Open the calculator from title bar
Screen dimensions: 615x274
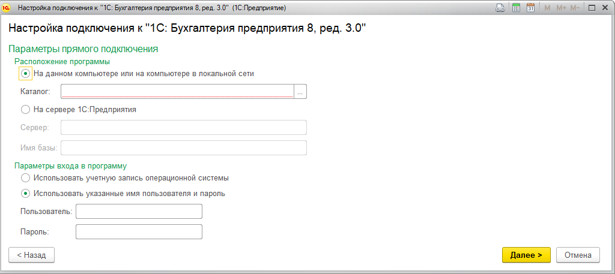[516, 8]
